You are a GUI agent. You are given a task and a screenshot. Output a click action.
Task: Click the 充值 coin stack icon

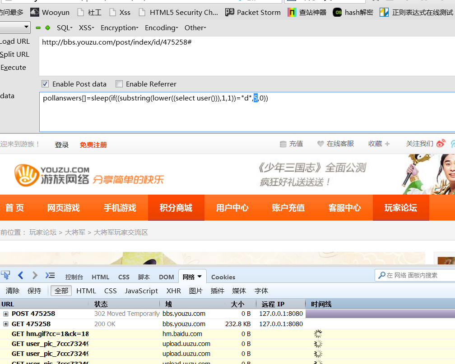pos(283,144)
